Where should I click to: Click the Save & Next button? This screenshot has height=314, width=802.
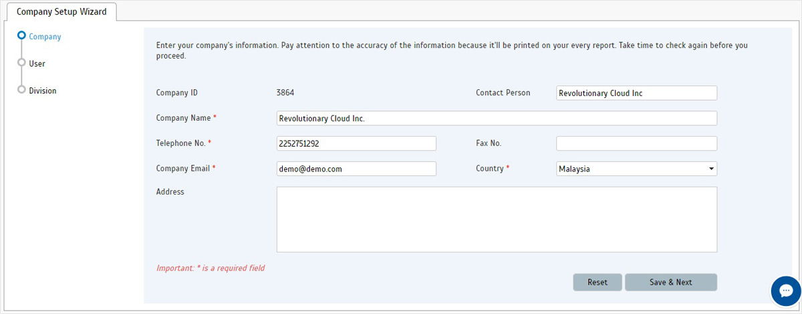(671, 282)
